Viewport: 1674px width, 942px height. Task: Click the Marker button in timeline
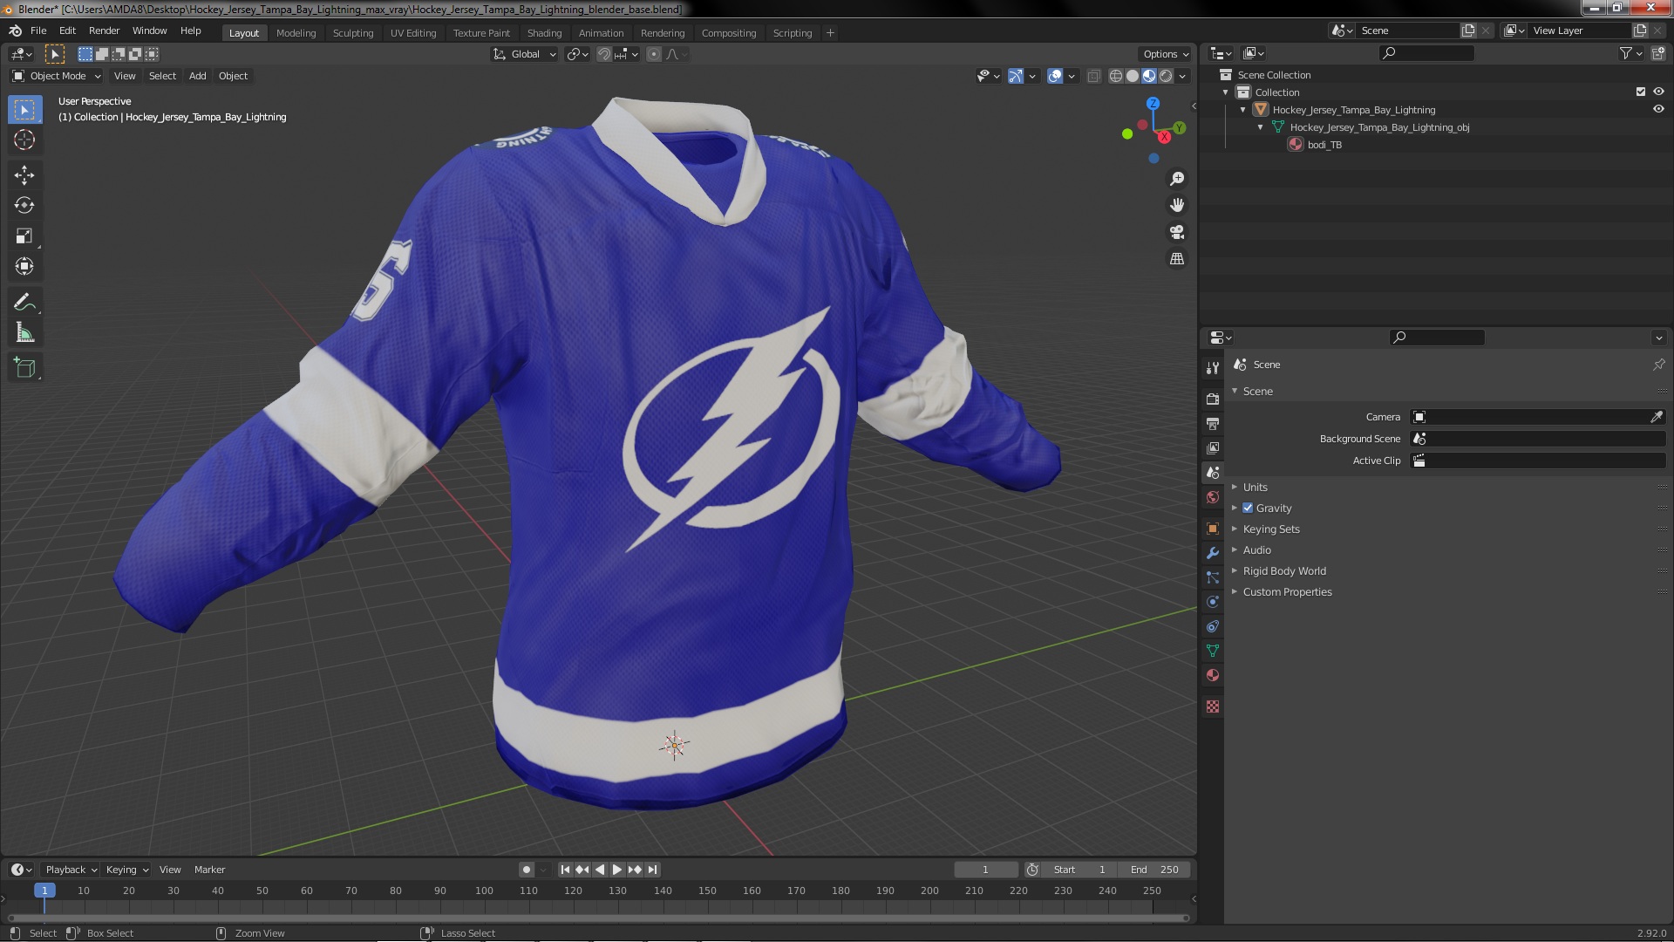click(x=209, y=870)
